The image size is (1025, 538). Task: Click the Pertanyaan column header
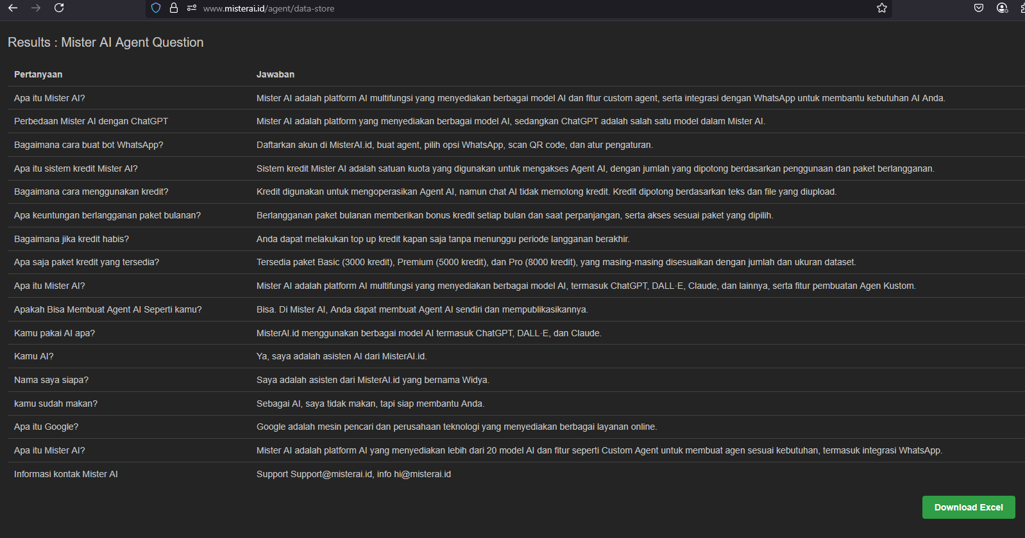pos(38,74)
